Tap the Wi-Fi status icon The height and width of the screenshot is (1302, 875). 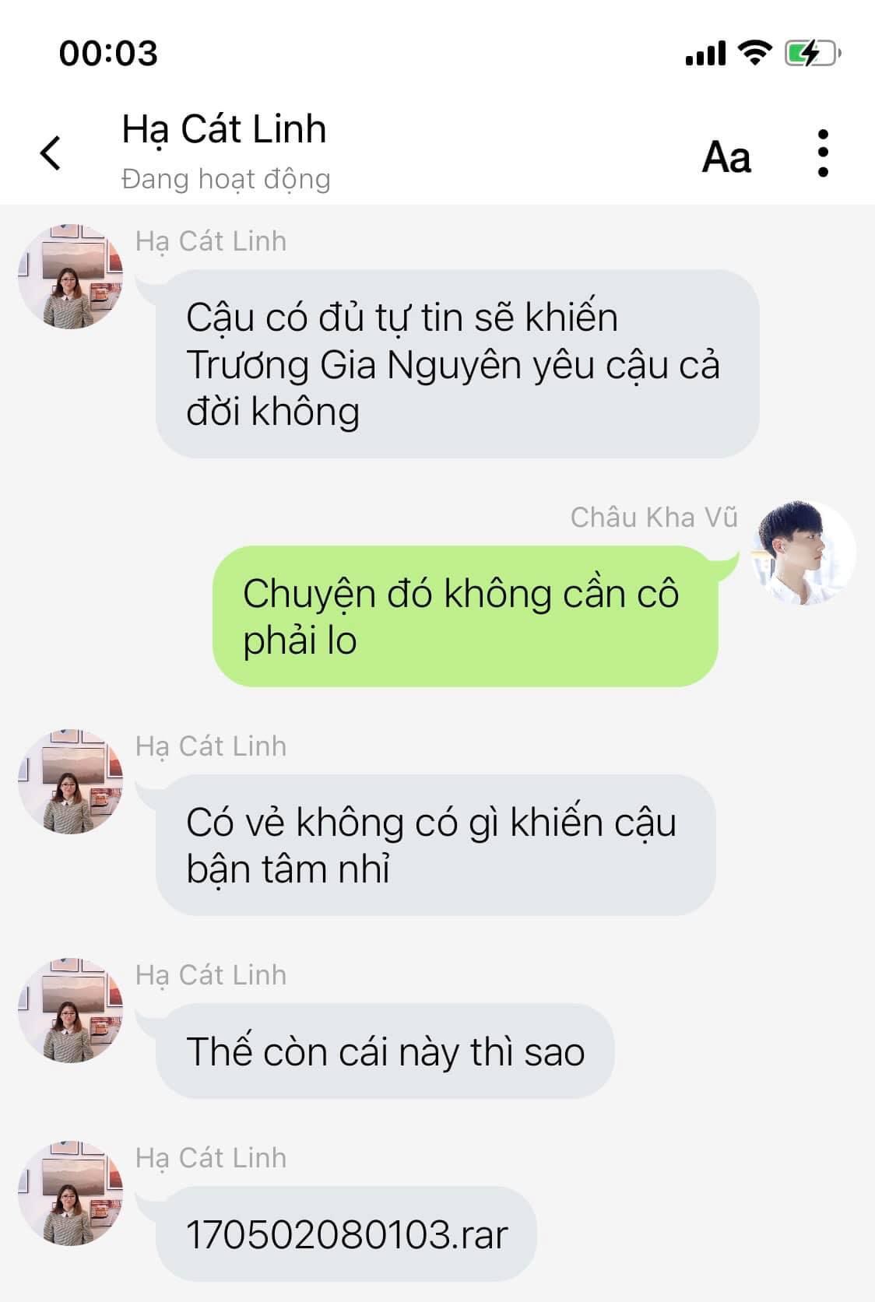click(754, 53)
